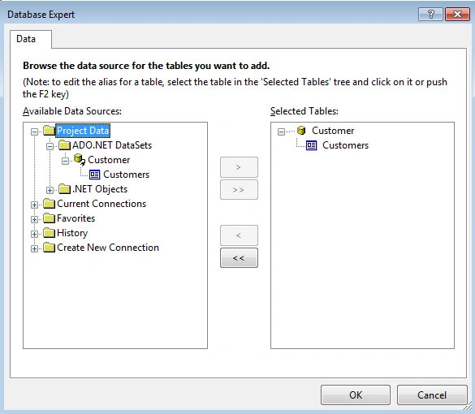The height and width of the screenshot is (414, 475).
Task: Expand the .NET Objects node
Action: pos(50,190)
